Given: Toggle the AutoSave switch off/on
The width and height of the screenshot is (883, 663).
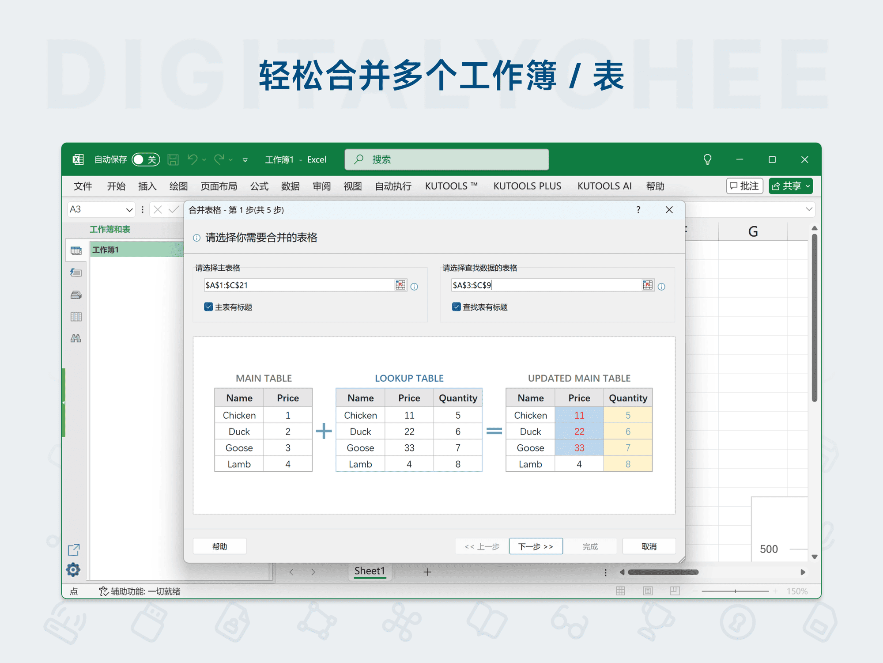Looking at the screenshot, I should point(146,159).
